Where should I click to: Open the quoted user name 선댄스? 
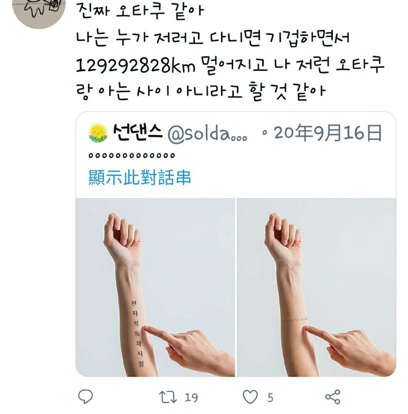(138, 132)
